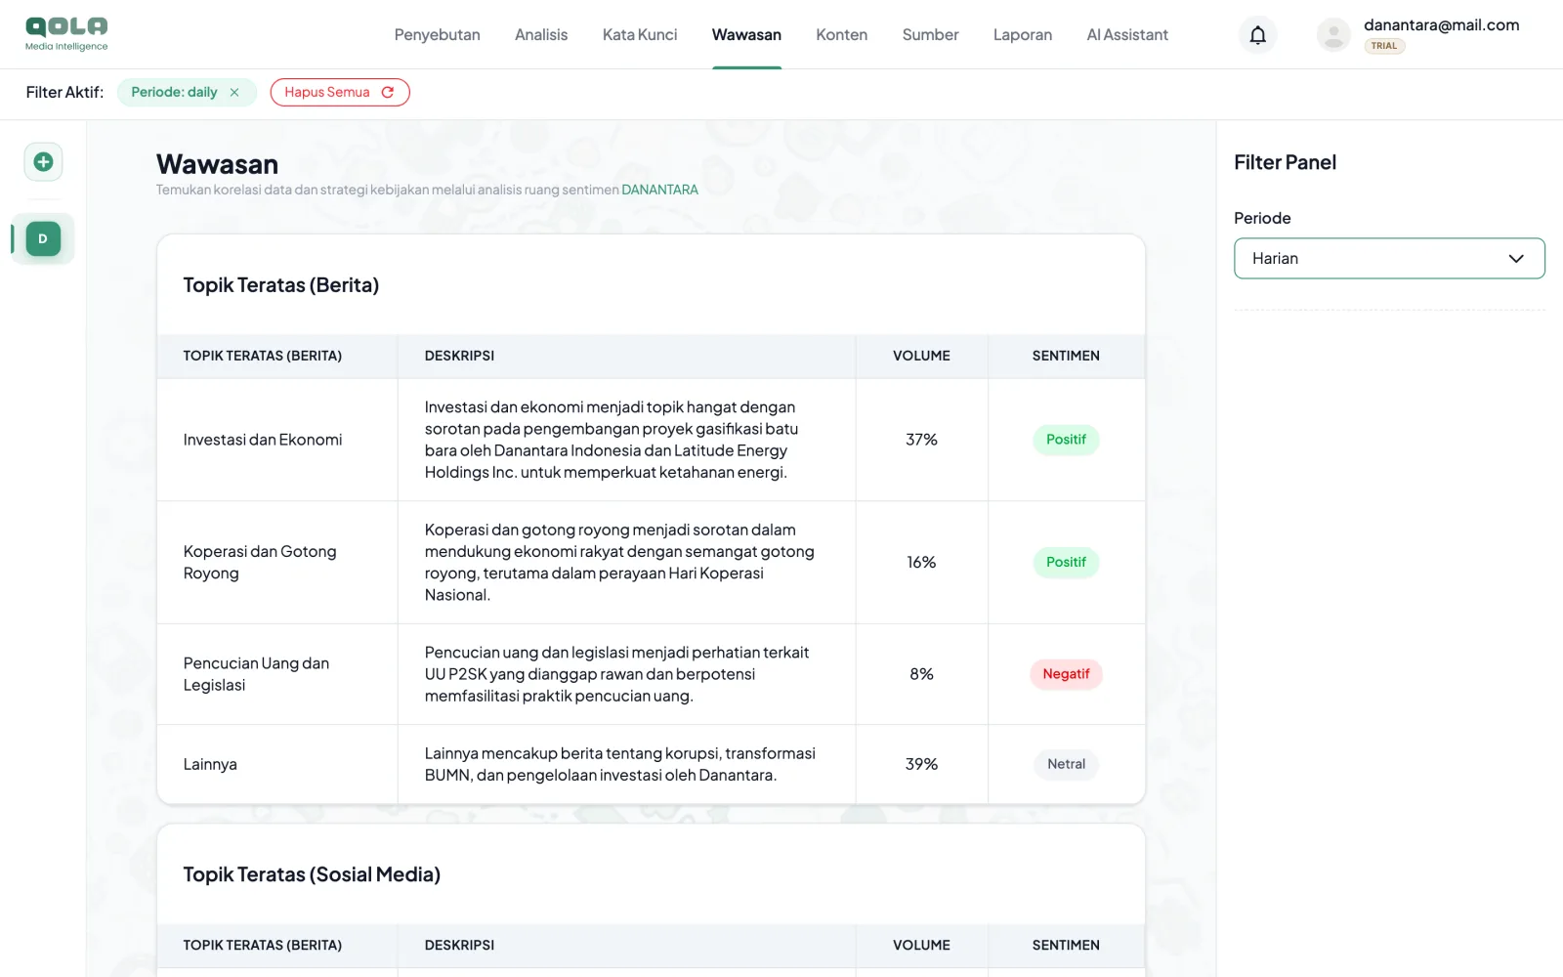Click Positif badge in Investasi dan Ekonomi row
1563x977 pixels.
coord(1066,440)
